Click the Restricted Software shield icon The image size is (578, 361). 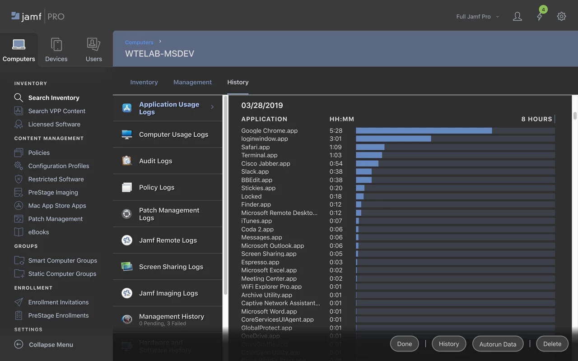(x=19, y=179)
